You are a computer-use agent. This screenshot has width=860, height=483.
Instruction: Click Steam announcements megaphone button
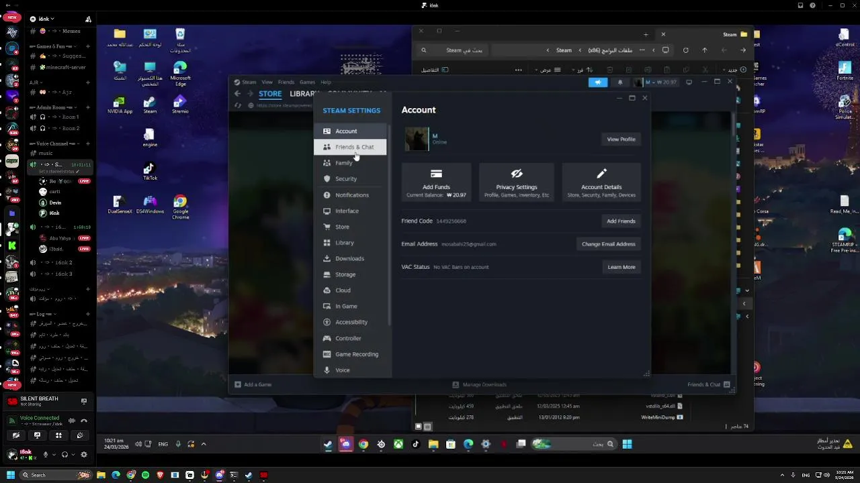[598, 83]
